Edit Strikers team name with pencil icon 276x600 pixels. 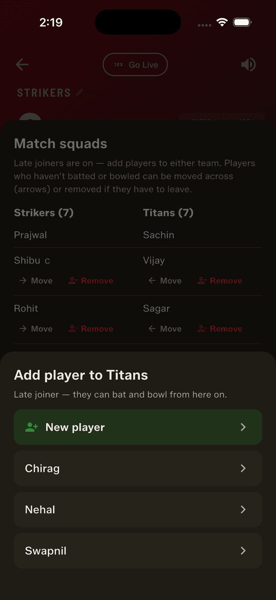(x=80, y=92)
